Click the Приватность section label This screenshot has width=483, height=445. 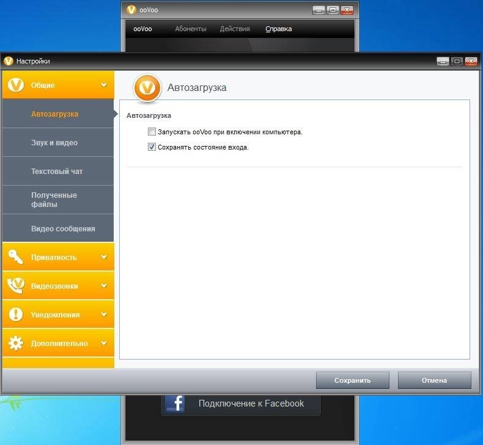[54, 258]
